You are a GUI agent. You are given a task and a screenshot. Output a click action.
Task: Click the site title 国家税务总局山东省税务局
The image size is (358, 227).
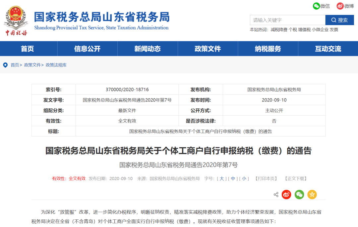coord(102,17)
